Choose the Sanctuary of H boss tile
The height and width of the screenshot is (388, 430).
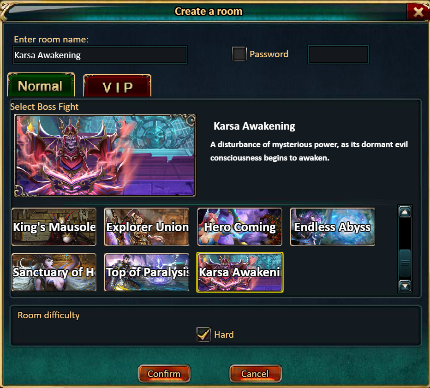(54, 272)
